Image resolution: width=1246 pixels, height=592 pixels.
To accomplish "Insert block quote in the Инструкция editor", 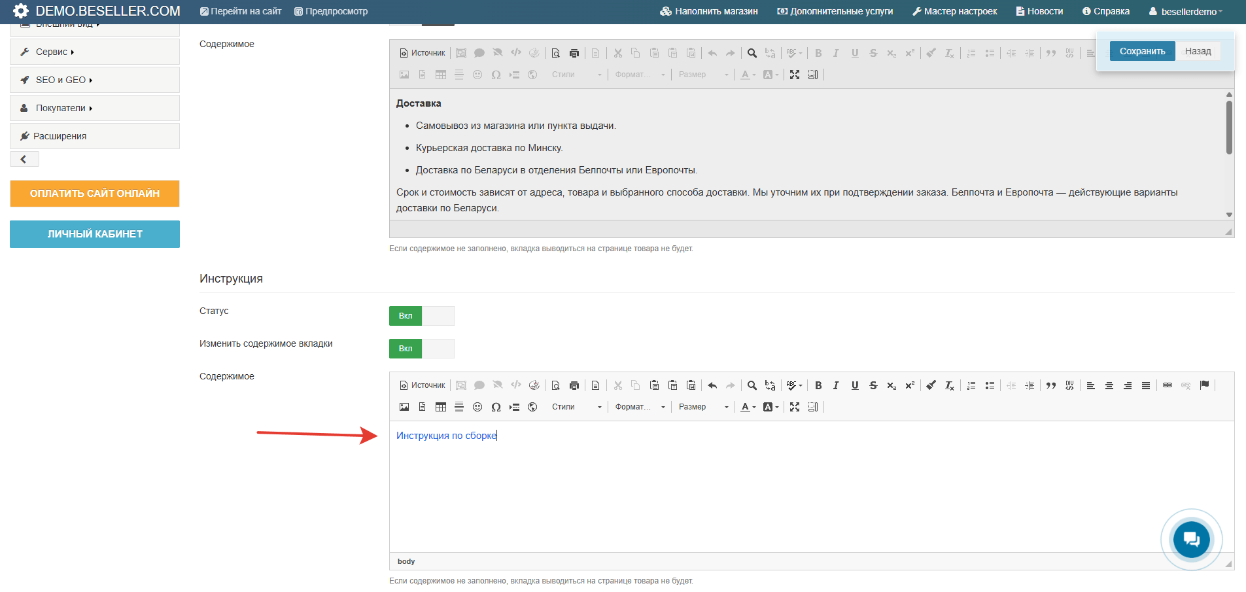I will [x=1051, y=385].
